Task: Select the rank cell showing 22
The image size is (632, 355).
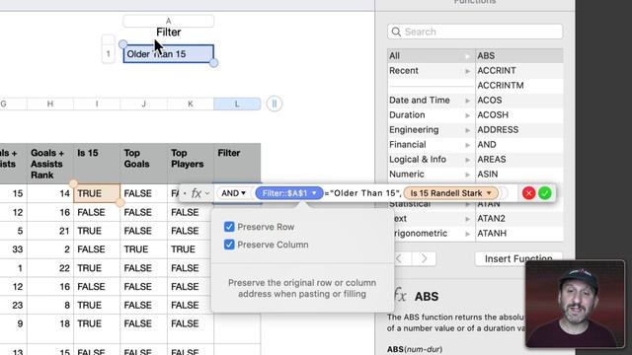Action: [50, 268]
